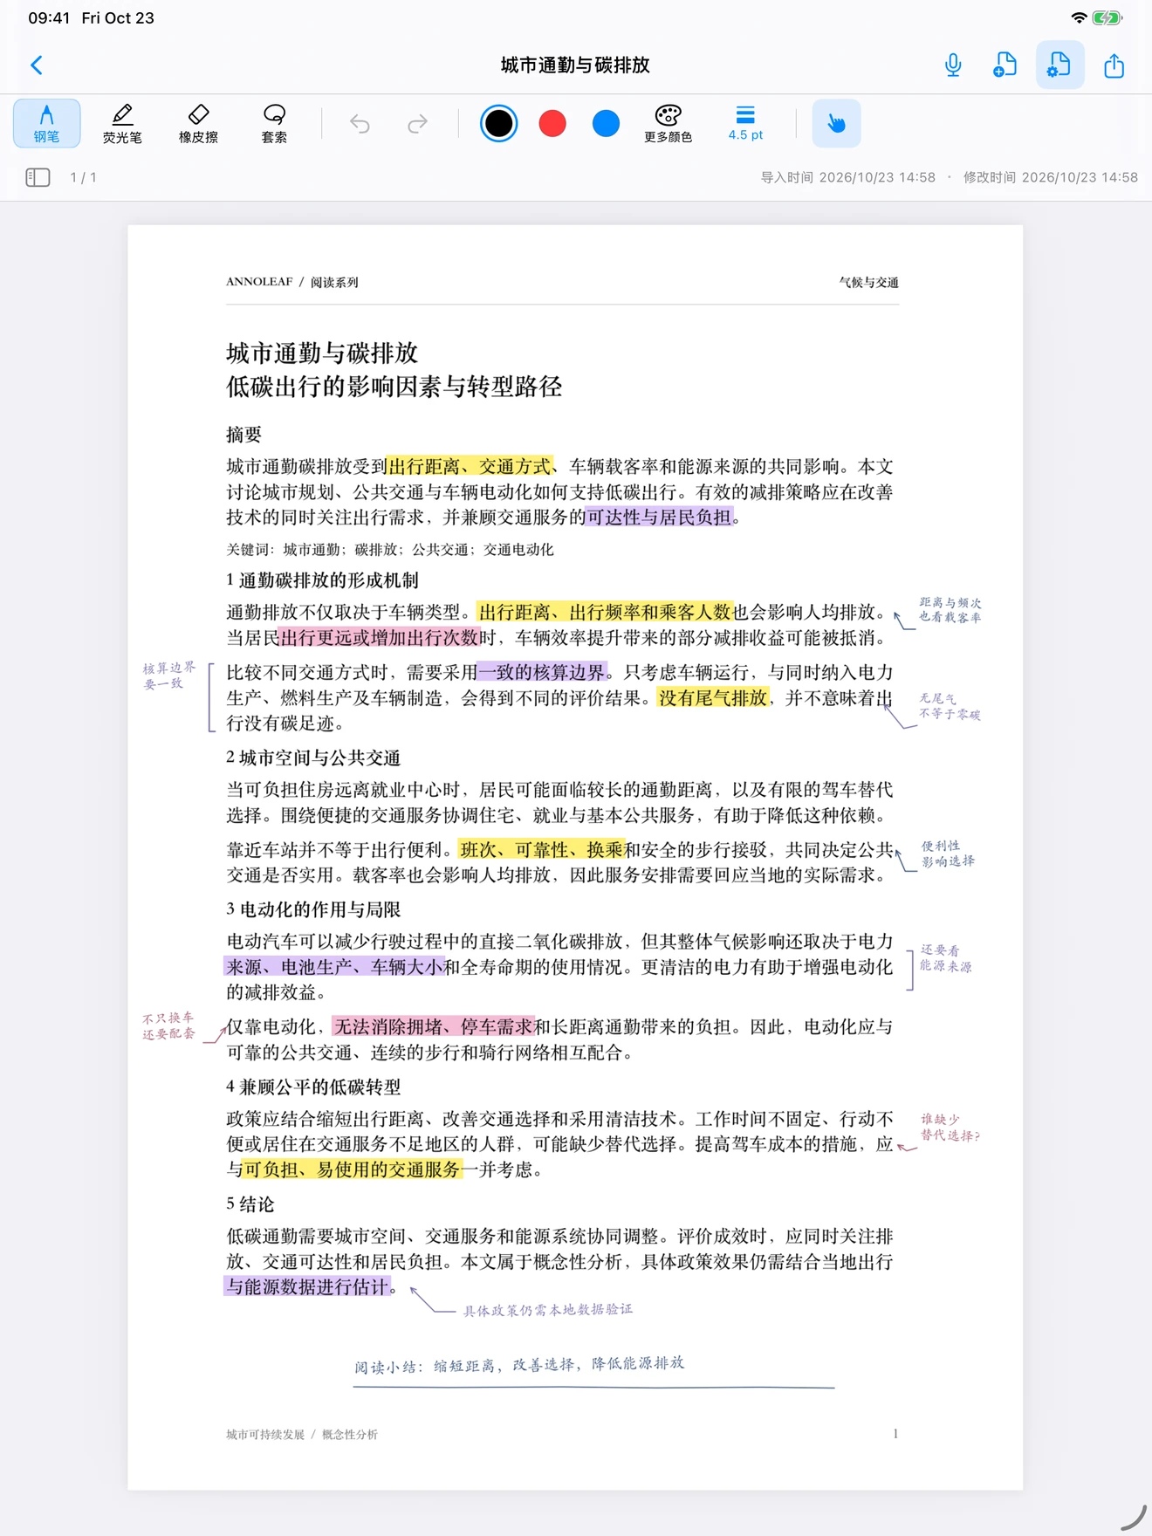Click heading 5 结论

tap(250, 1204)
